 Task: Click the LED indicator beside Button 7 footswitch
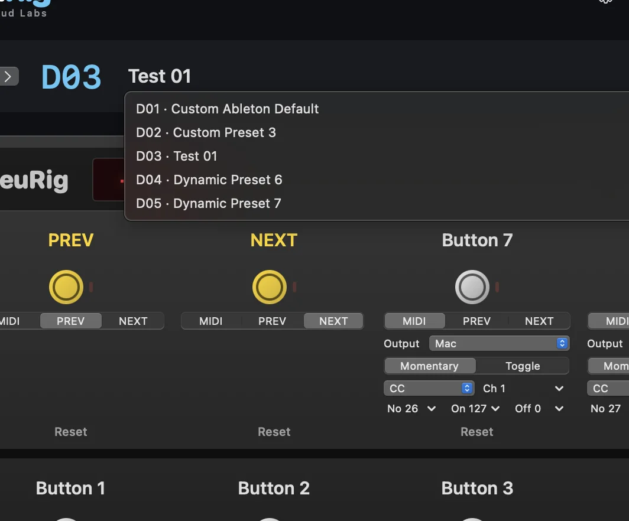coord(497,287)
